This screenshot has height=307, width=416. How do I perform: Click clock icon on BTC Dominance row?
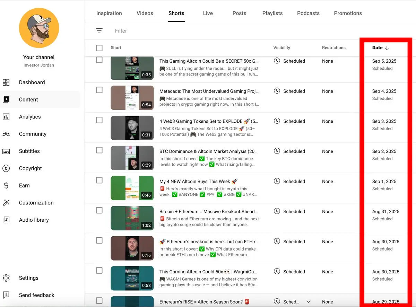tap(277, 151)
